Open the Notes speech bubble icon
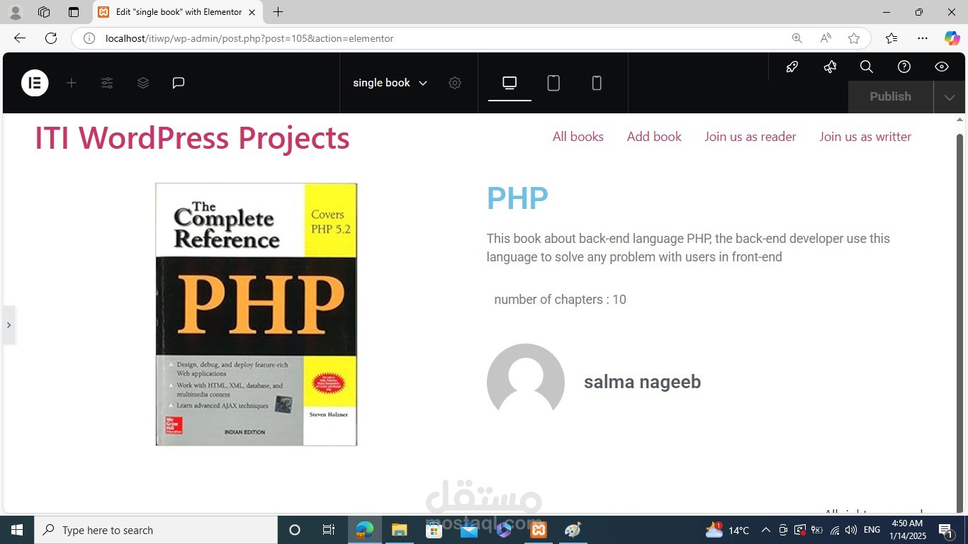Screen dimensions: 968x544 179,83
